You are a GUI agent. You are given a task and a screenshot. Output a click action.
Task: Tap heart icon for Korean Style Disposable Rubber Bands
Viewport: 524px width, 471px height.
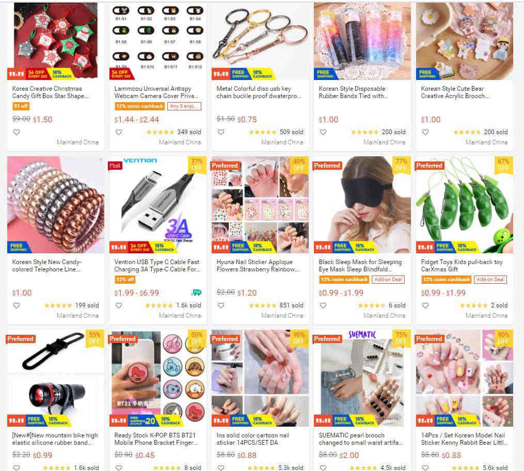click(x=323, y=132)
